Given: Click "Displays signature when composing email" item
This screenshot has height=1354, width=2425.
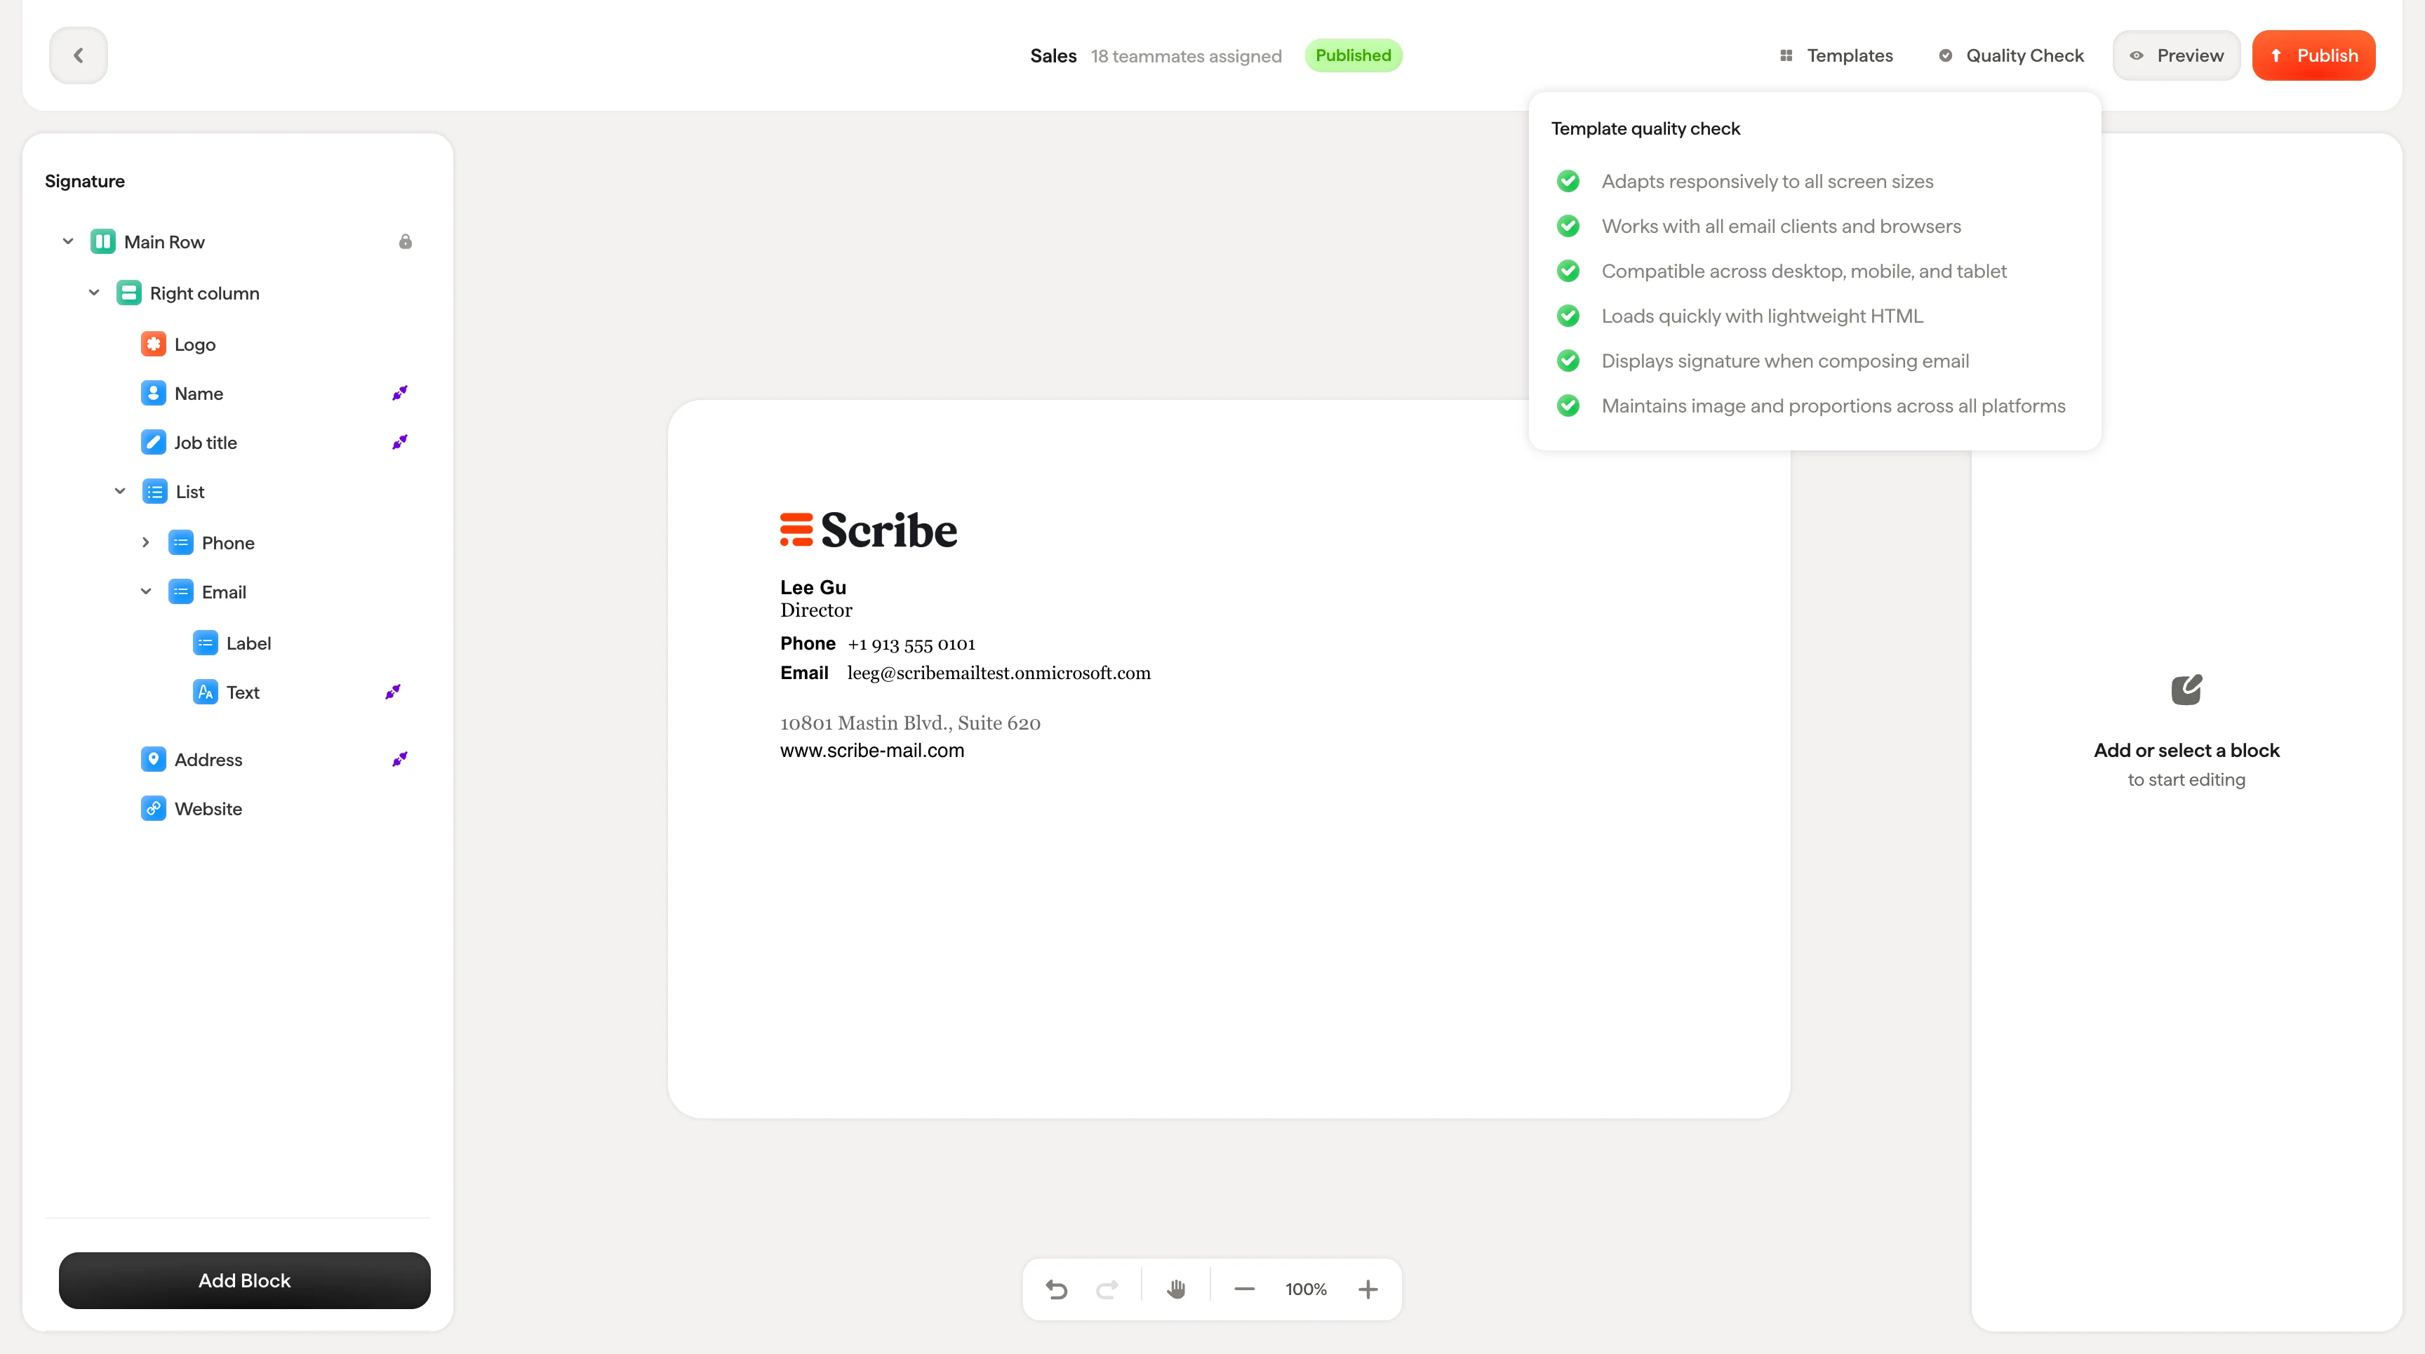Looking at the screenshot, I should 1785,361.
